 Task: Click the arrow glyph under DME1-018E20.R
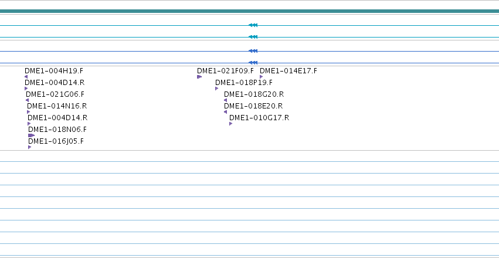[x=226, y=112]
